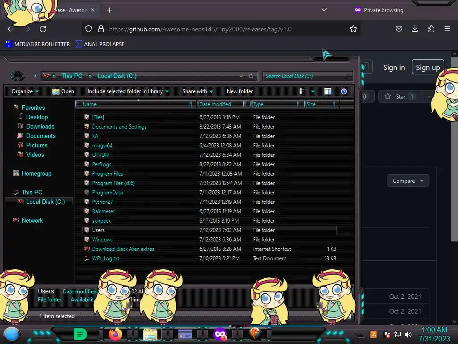The height and width of the screenshot is (344, 458).
Task: Open the green notes taskbar app
Action: 80,334
